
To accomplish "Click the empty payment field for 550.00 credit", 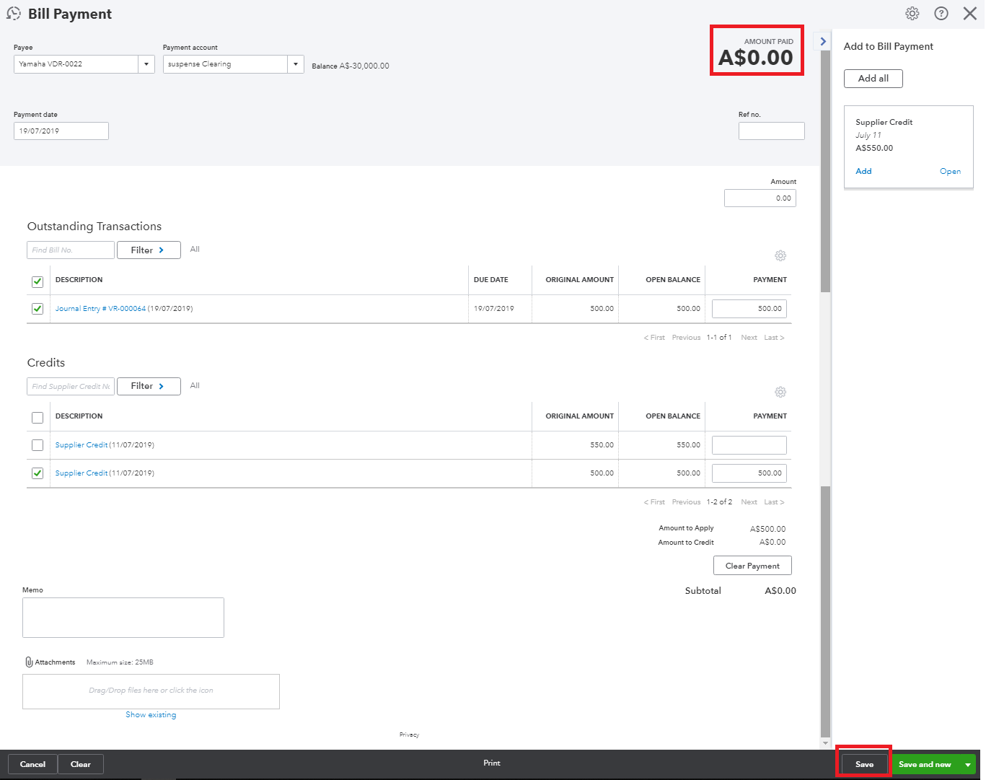I will point(749,445).
